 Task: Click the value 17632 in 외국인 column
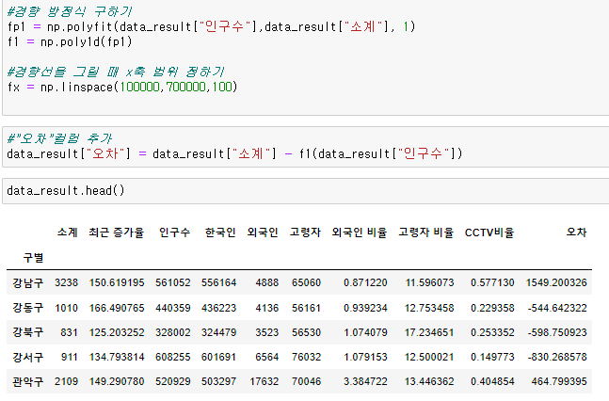(264, 381)
